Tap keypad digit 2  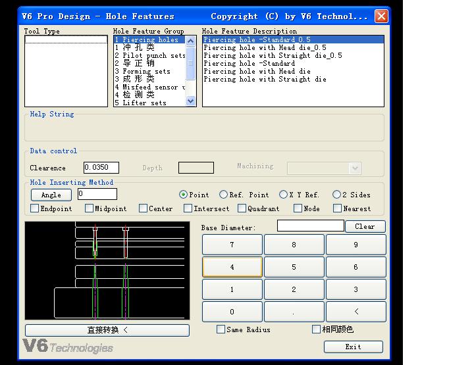(294, 289)
